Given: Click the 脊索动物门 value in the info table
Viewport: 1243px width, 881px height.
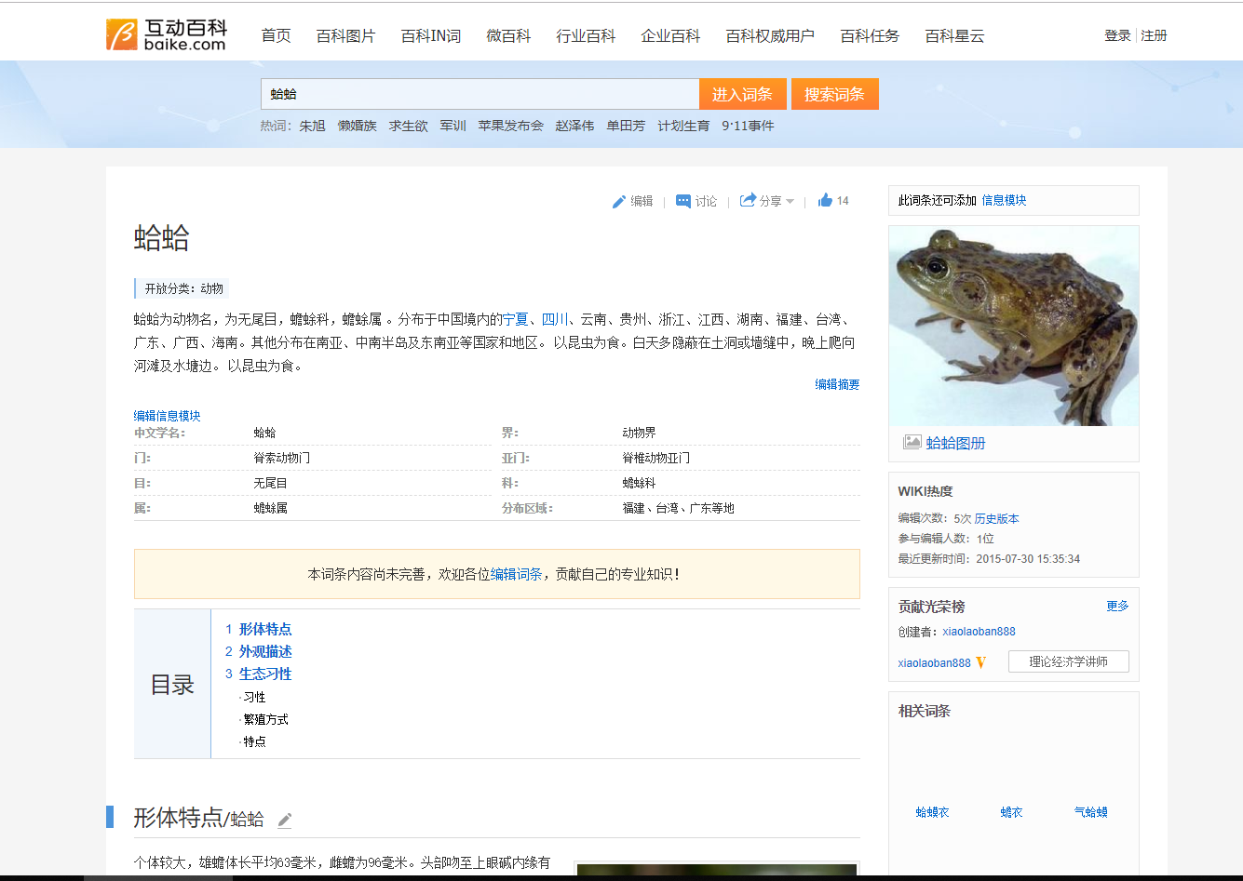Looking at the screenshot, I should click(x=282, y=458).
